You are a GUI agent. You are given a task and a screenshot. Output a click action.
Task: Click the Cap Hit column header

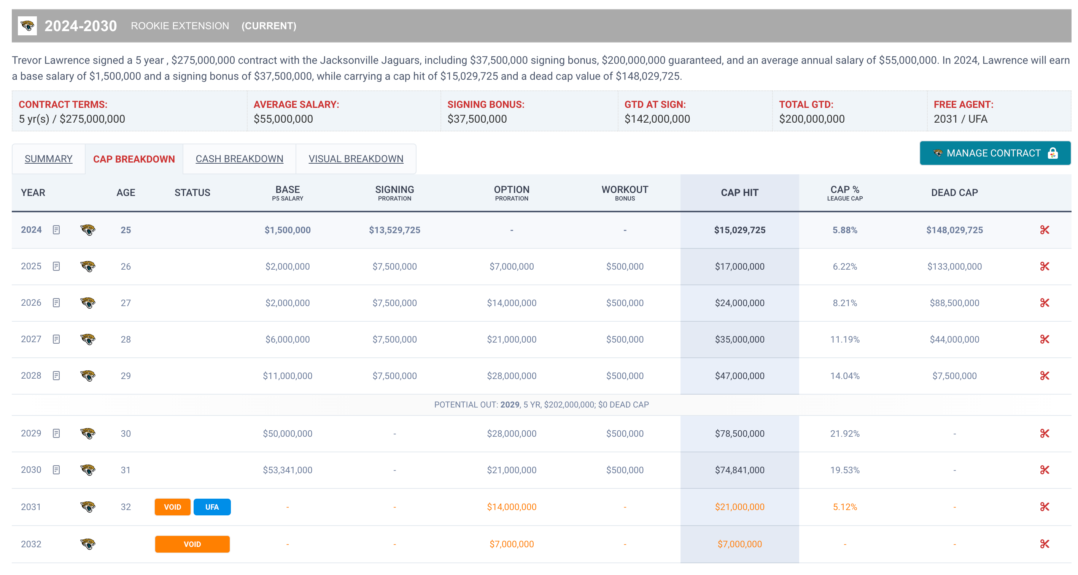739,193
